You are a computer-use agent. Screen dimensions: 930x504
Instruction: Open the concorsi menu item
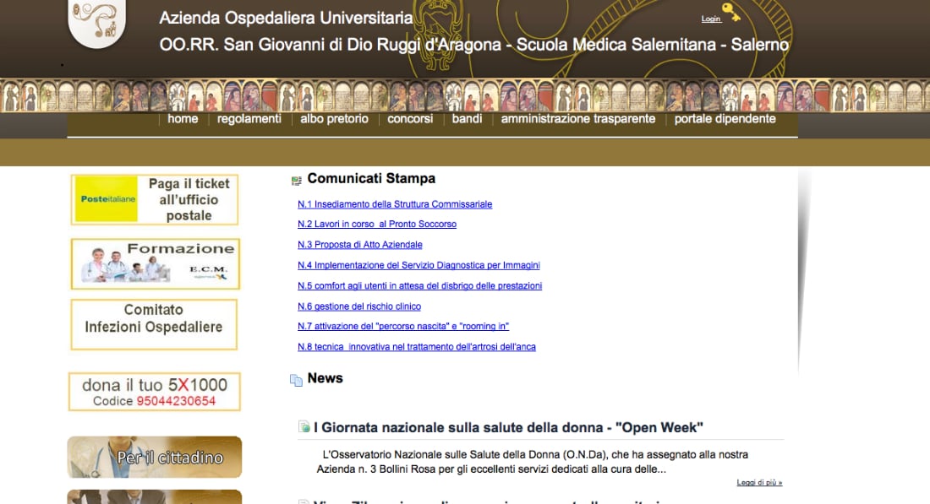410,119
